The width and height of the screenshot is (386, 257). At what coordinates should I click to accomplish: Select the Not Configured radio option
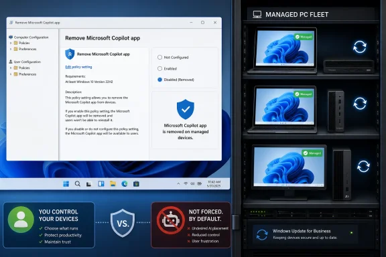[159, 58]
